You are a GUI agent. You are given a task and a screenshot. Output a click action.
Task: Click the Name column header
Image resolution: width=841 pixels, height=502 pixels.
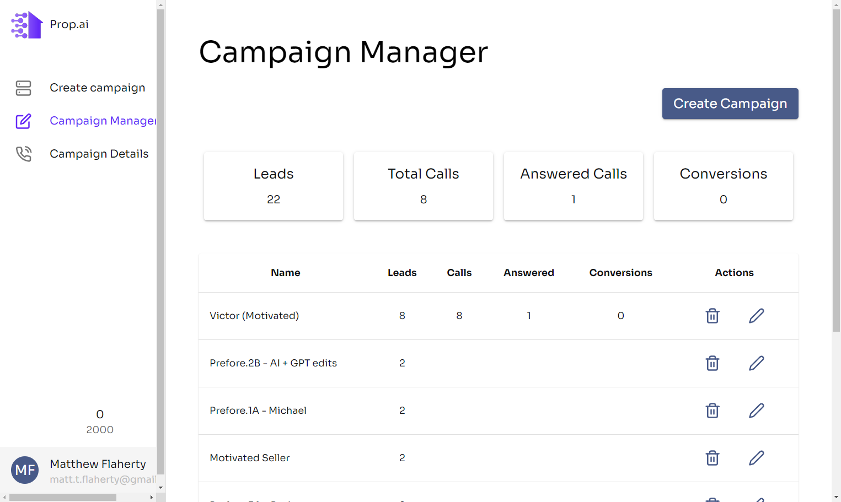tap(286, 273)
